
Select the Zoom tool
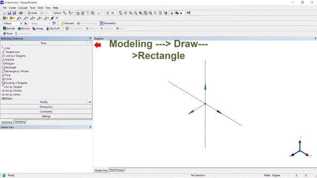point(131,13)
